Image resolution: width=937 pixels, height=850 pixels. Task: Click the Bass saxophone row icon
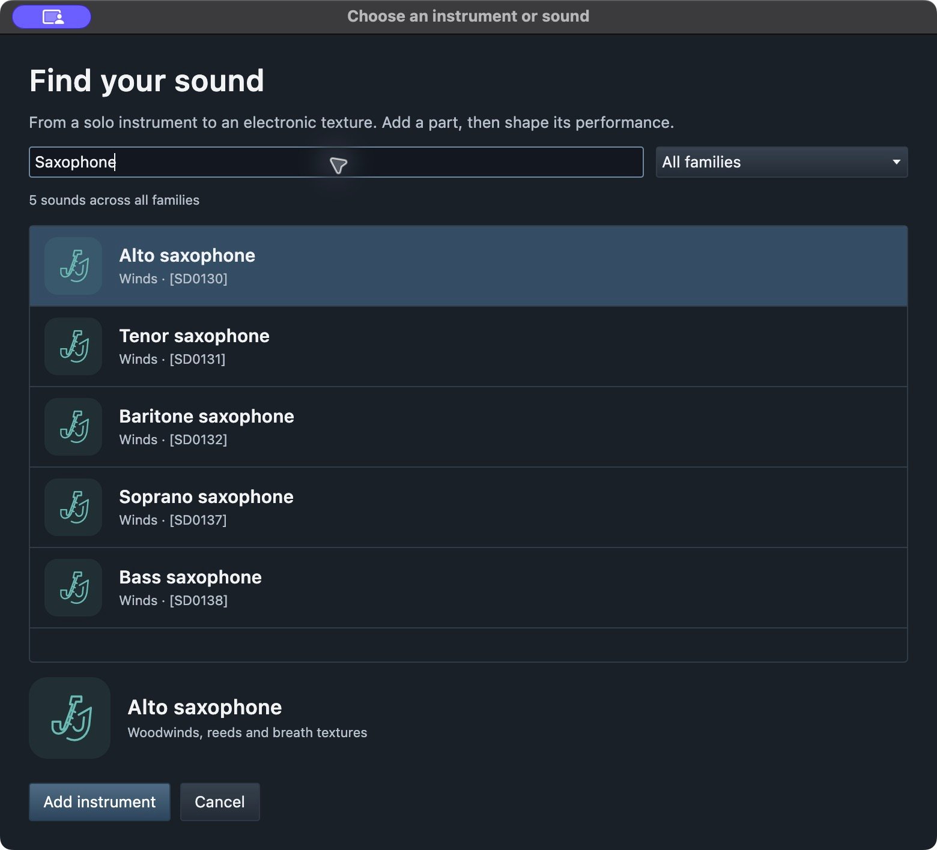(73, 588)
